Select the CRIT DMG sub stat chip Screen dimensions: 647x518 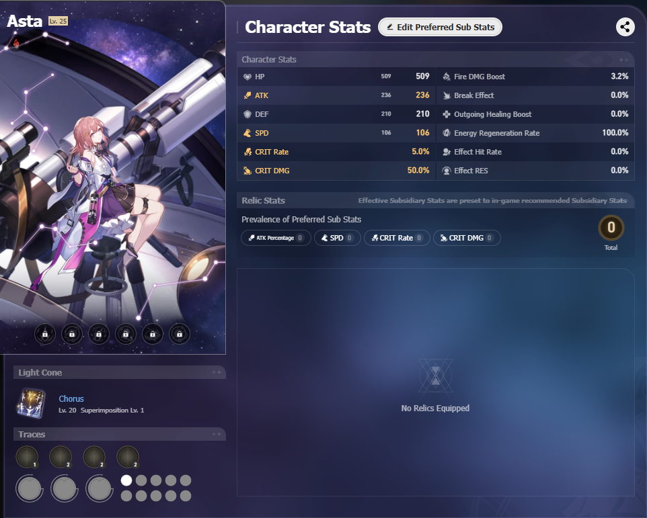(x=467, y=238)
